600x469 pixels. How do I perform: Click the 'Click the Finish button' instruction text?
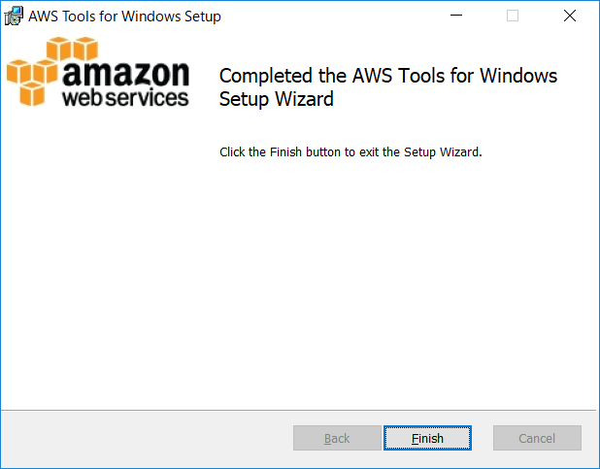coord(350,152)
